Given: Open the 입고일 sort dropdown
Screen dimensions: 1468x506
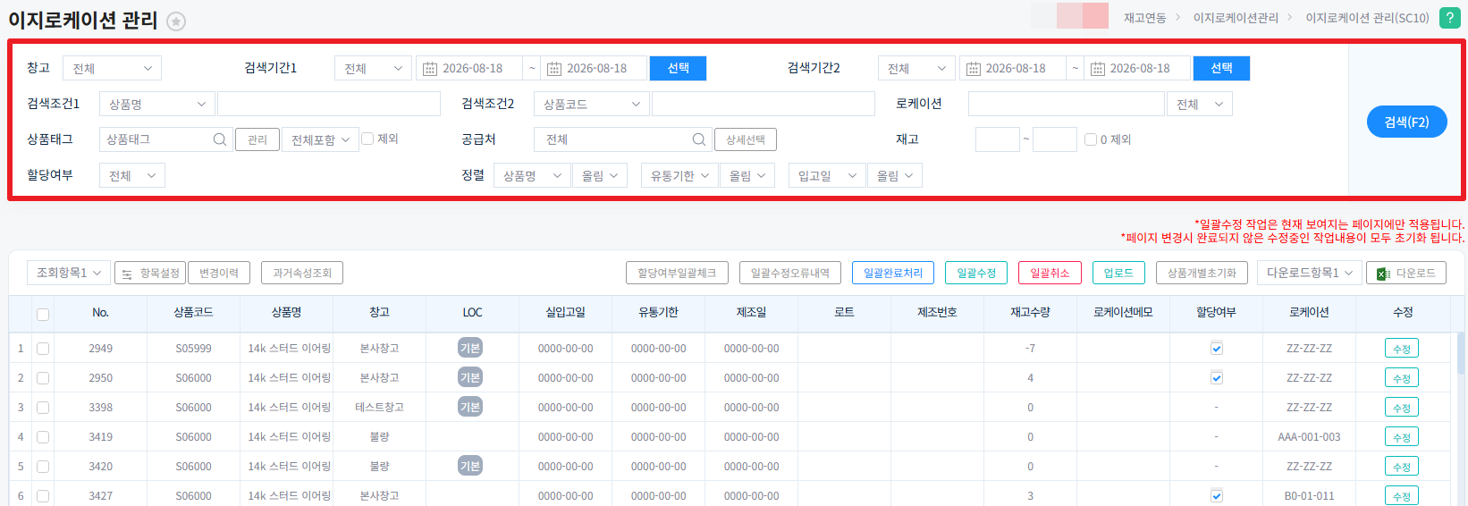Looking at the screenshot, I should 827,175.
